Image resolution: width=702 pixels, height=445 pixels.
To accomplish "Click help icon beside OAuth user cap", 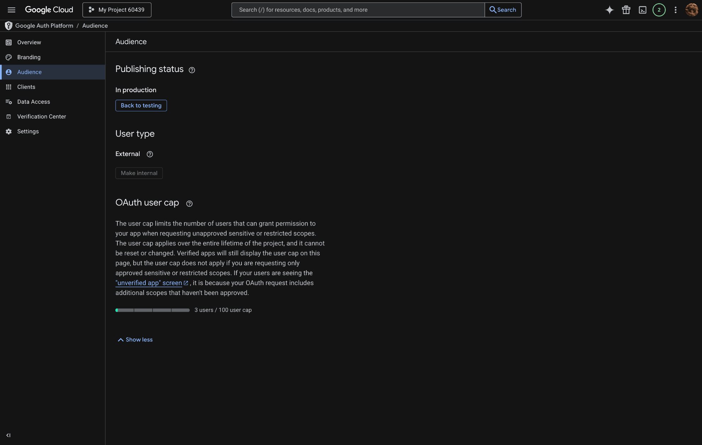I will (x=189, y=204).
